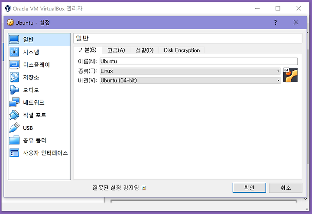The height and width of the screenshot is (214, 312).
Task: Select 저장소 in the settings list
Action: (x=31, y=77)
